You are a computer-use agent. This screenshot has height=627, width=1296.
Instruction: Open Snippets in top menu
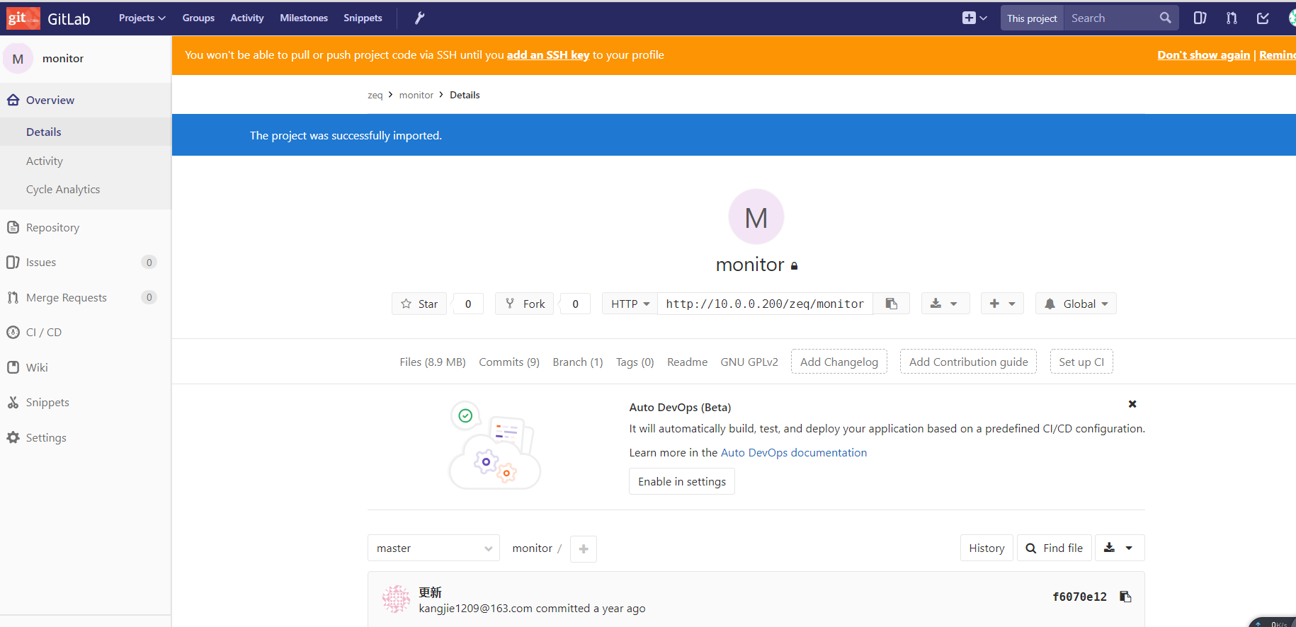tap(363, 18)
